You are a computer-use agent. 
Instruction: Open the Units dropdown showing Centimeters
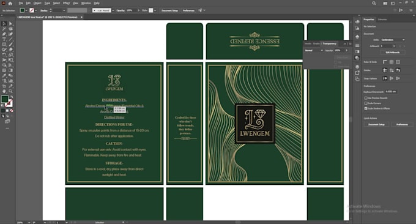(393, 40)
